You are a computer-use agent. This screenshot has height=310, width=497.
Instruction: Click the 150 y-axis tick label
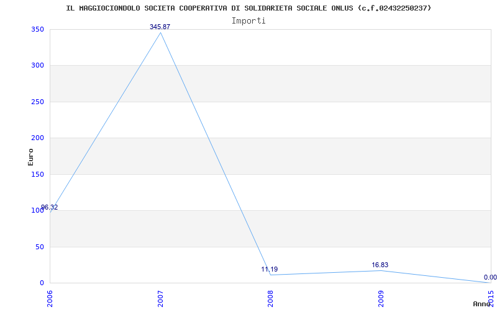point(37,174)
